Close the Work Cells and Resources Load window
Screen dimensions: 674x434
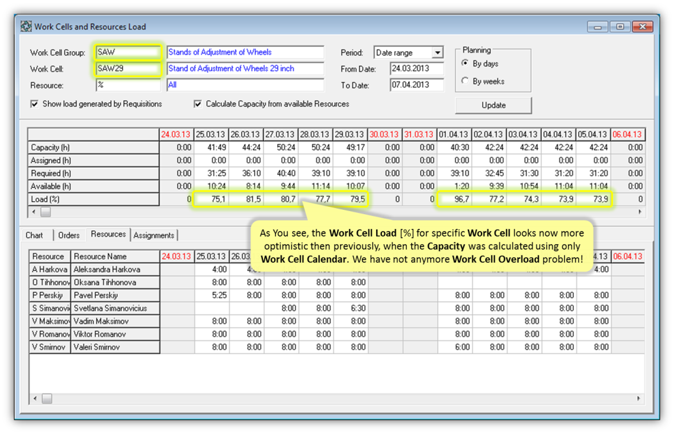coord(643,27)
